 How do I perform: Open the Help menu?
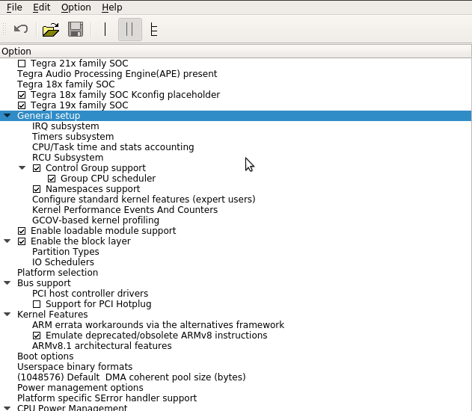click(x=111, y=7)
